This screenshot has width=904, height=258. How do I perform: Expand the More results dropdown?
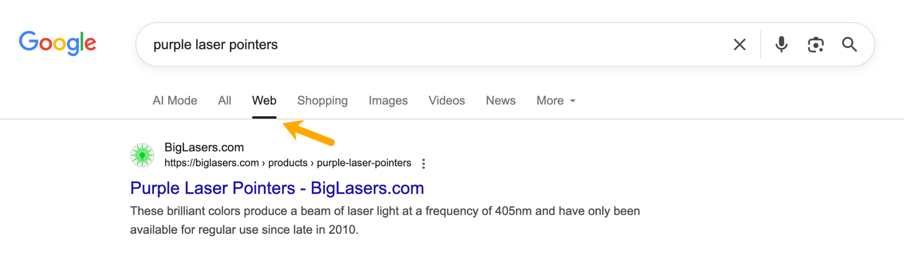[x=555, y=101]
